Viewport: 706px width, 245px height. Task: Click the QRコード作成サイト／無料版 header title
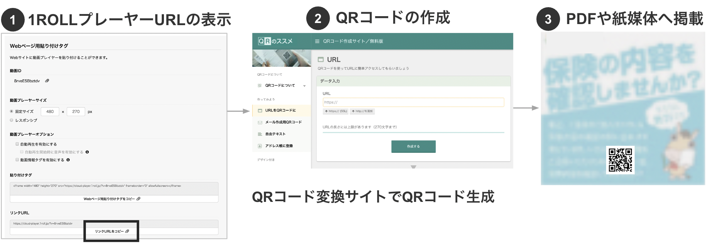point(353,41)
